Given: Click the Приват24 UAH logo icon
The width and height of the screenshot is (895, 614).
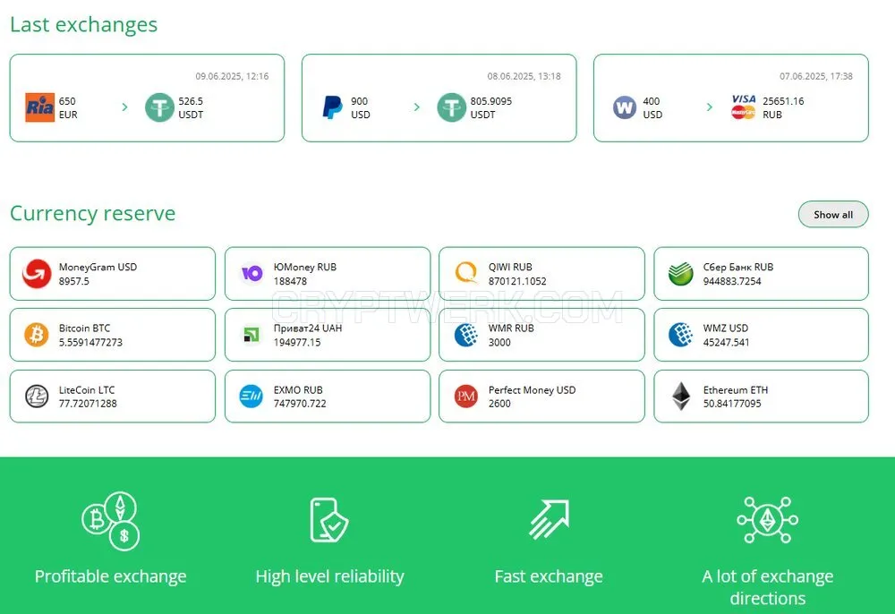Looking at the screenshot, I should click(x=251, y=335).
